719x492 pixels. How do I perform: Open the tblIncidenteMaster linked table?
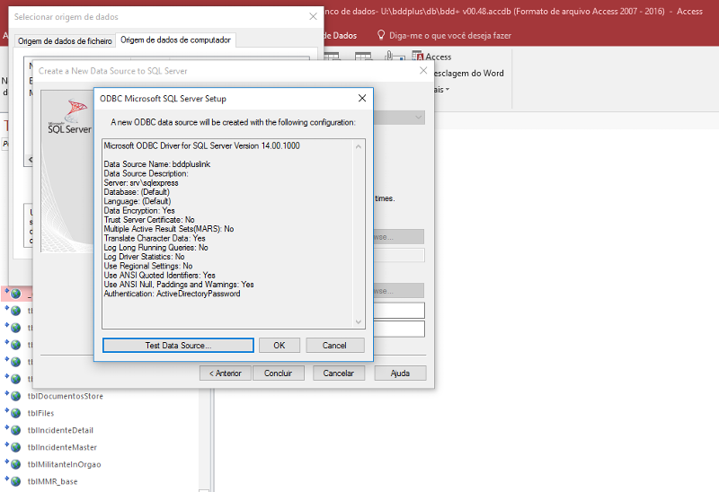(62, 447)
